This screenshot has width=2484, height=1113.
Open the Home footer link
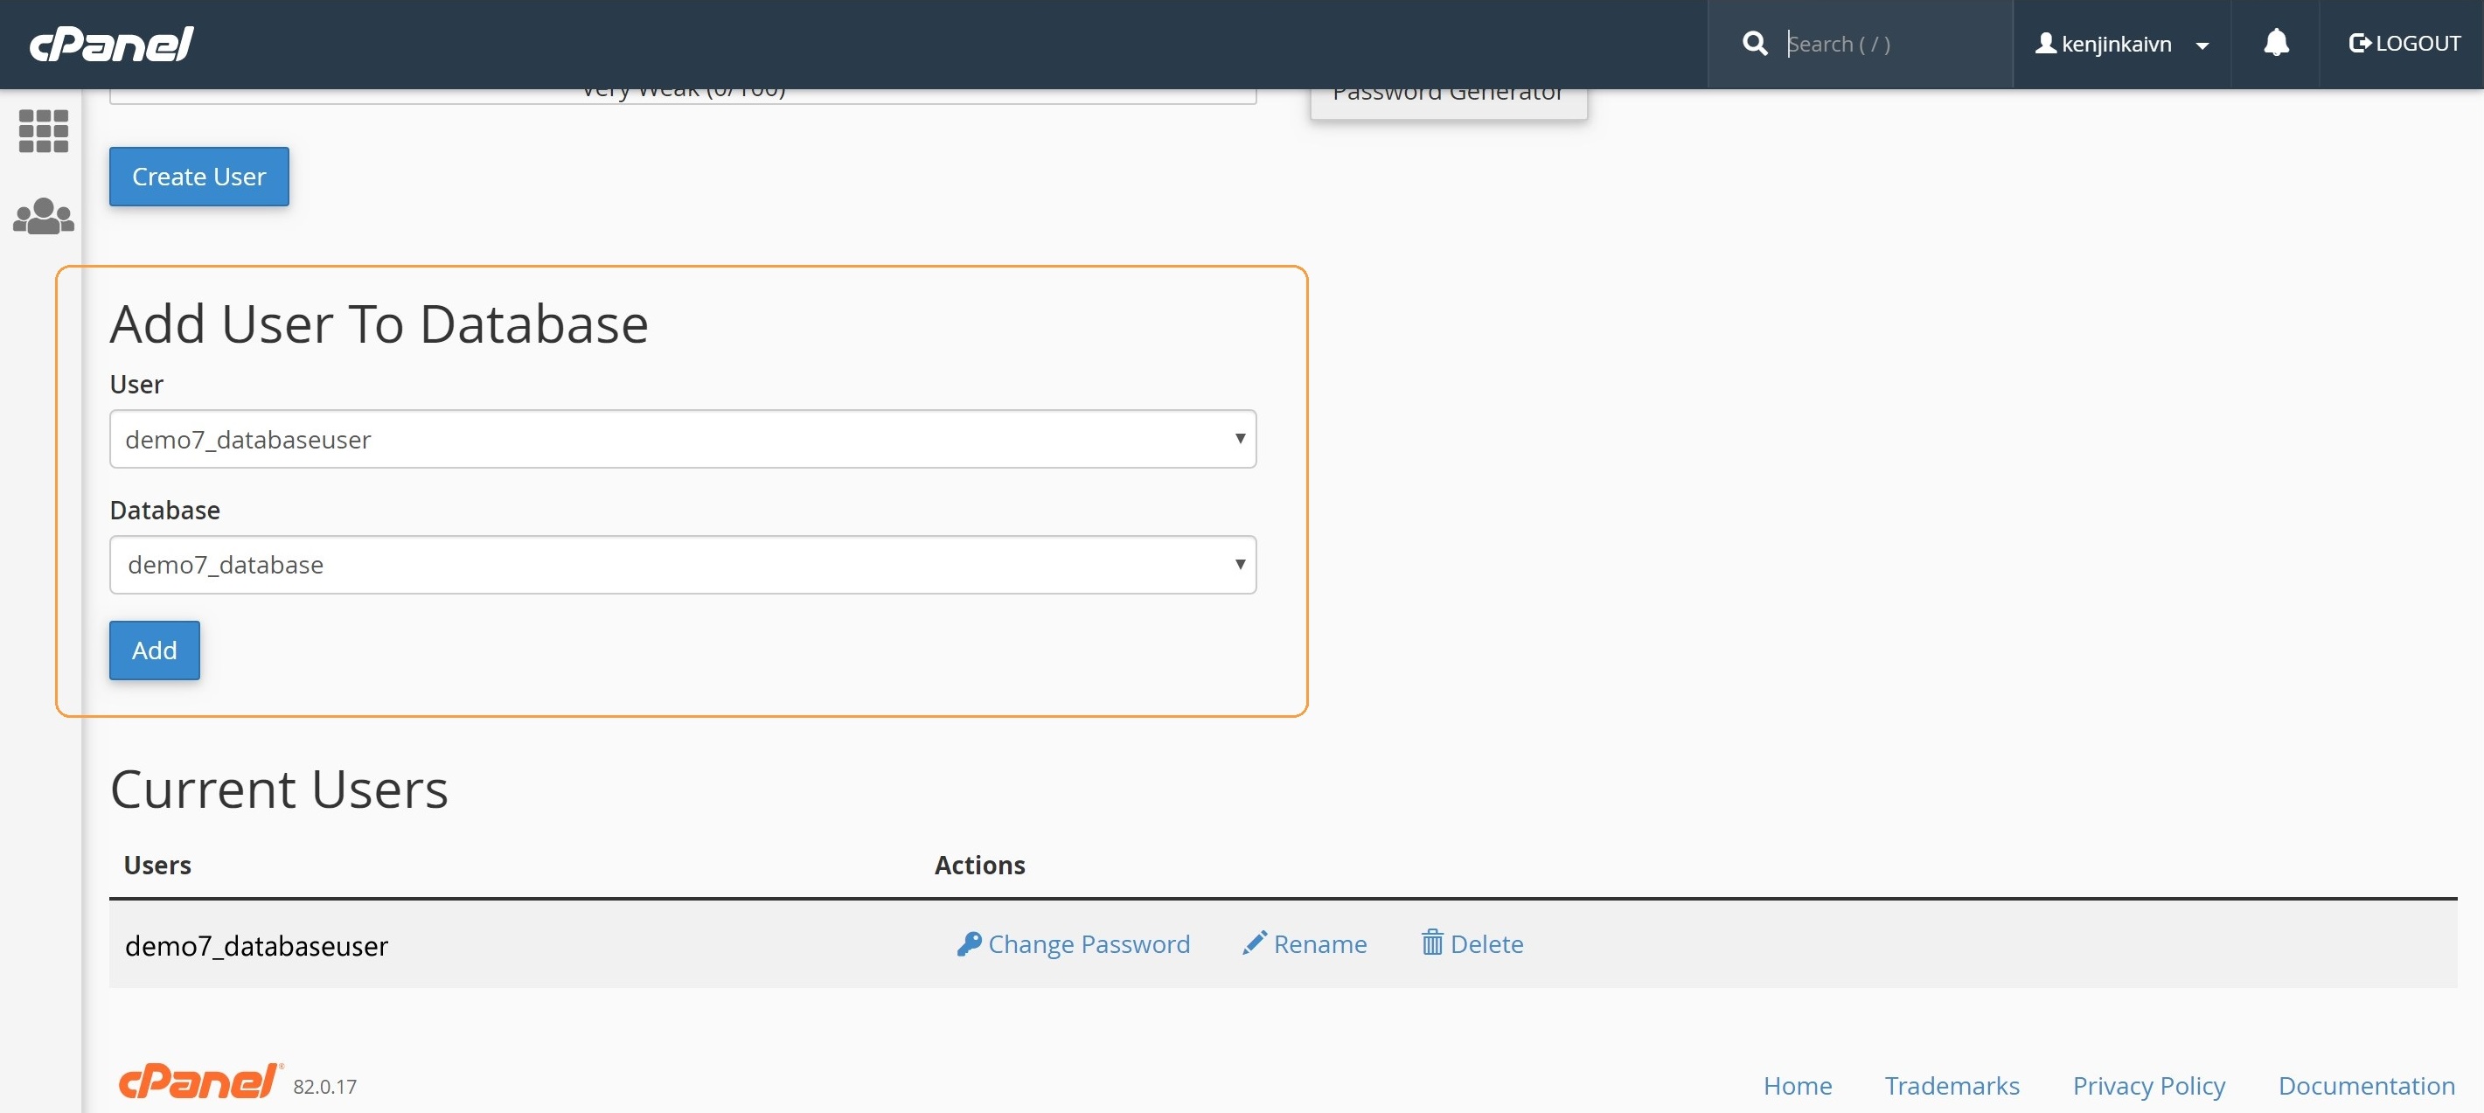pyautogui.click(x=1798, y=1085)
